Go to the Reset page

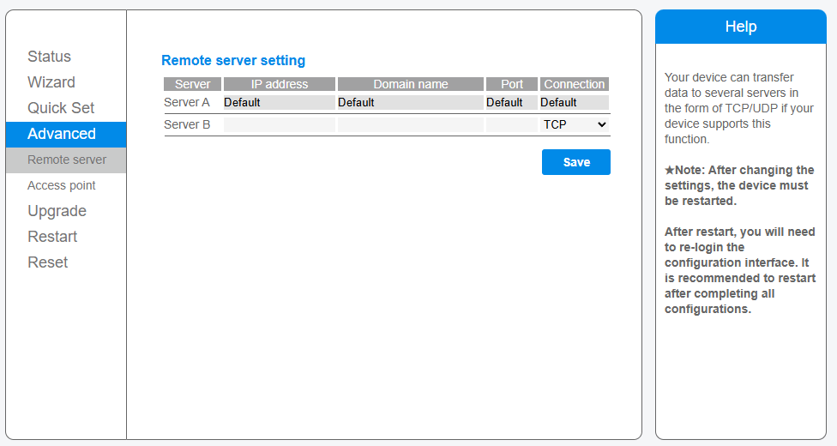(x=48, y=262)
